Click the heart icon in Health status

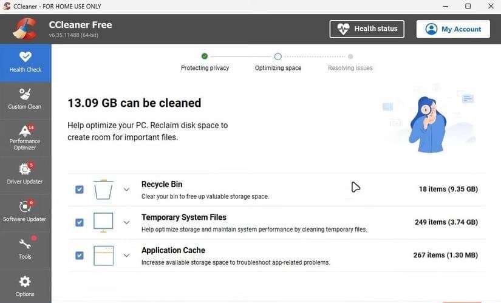click(344, 29)
